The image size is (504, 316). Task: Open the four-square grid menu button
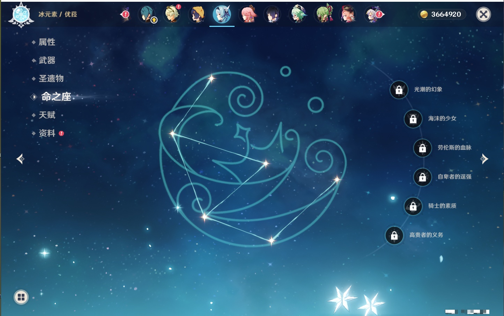[21, 297]
